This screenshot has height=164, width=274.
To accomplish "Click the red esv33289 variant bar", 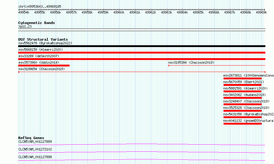I will coord(142,59).
